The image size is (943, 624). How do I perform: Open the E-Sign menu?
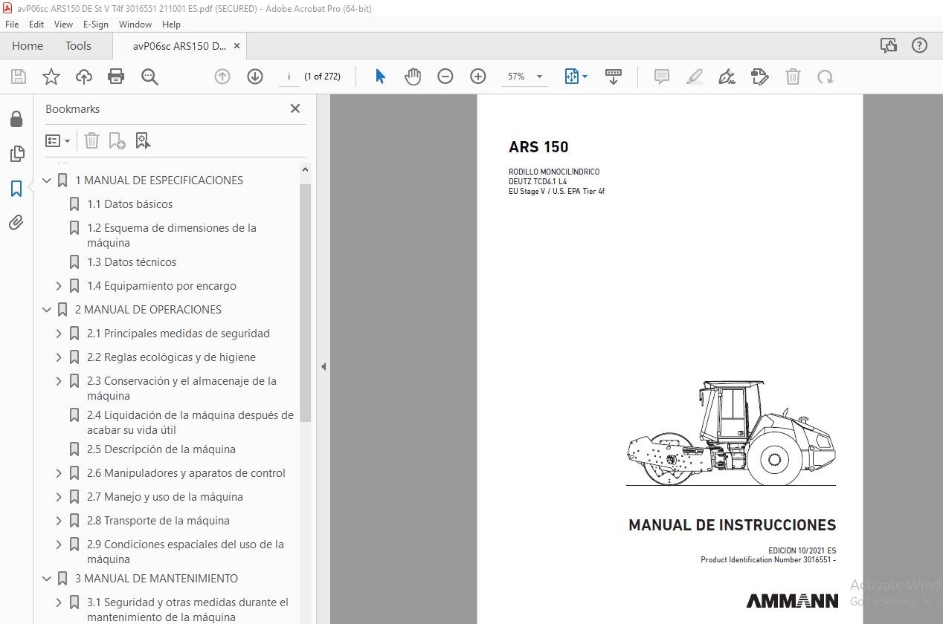pos(96,25)
